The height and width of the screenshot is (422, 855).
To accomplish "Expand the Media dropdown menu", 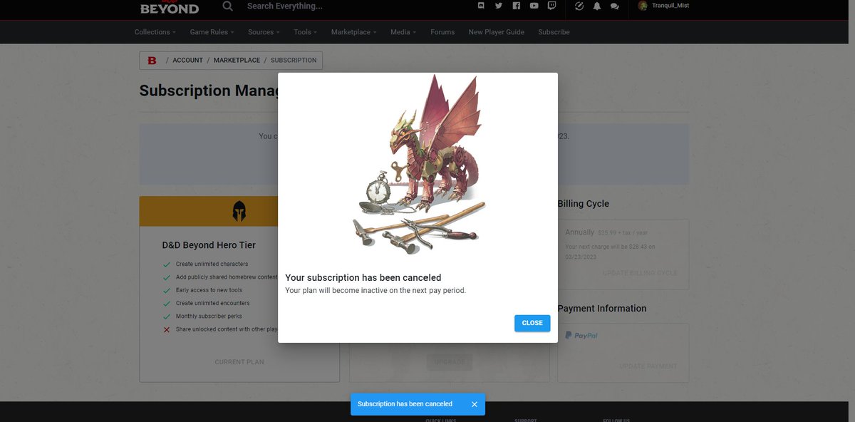I will (x=403, y=32).
